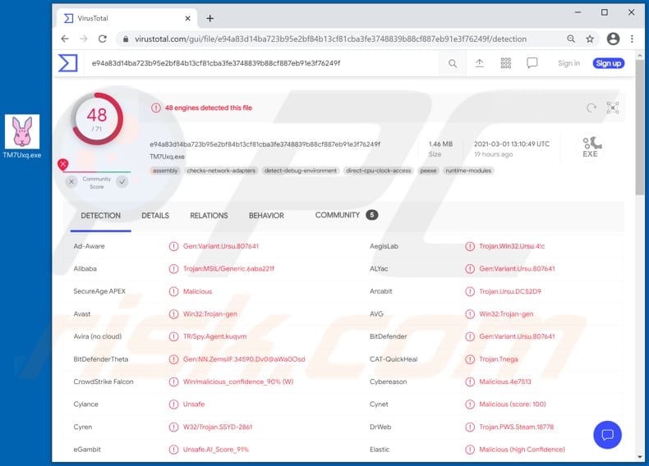649x466 pixels.
Task: Click the checks-network-adapters tag
Action: tap(221, 171)
